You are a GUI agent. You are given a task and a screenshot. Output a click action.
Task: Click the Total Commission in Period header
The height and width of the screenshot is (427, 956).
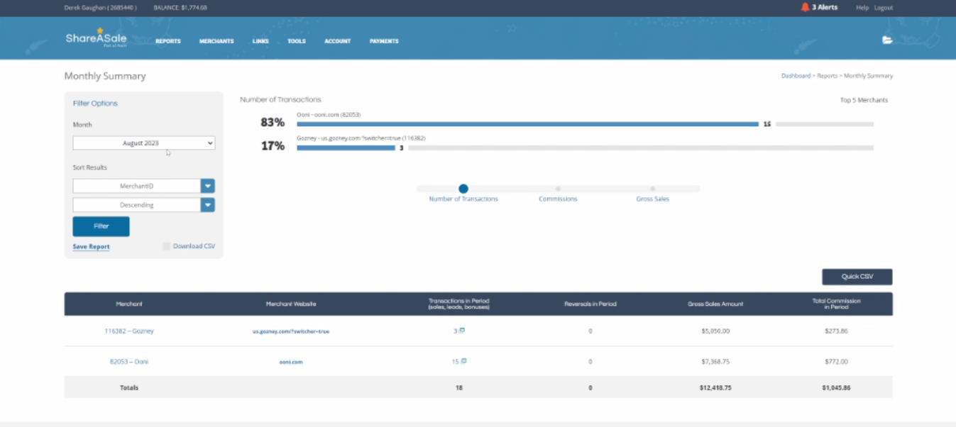[x=837, y=304]
